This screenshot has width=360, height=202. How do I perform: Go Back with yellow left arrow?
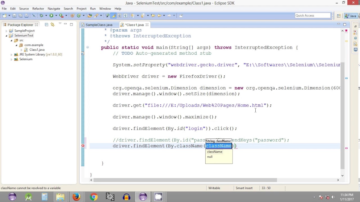(159, 16)
